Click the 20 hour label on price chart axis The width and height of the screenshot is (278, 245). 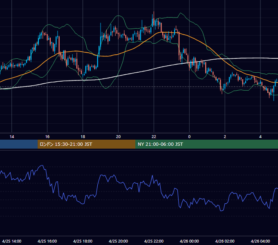click(x=118, y=137)
